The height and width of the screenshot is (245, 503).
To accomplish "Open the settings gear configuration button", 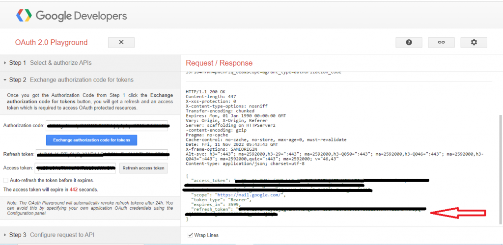I will tap(474, 42).
